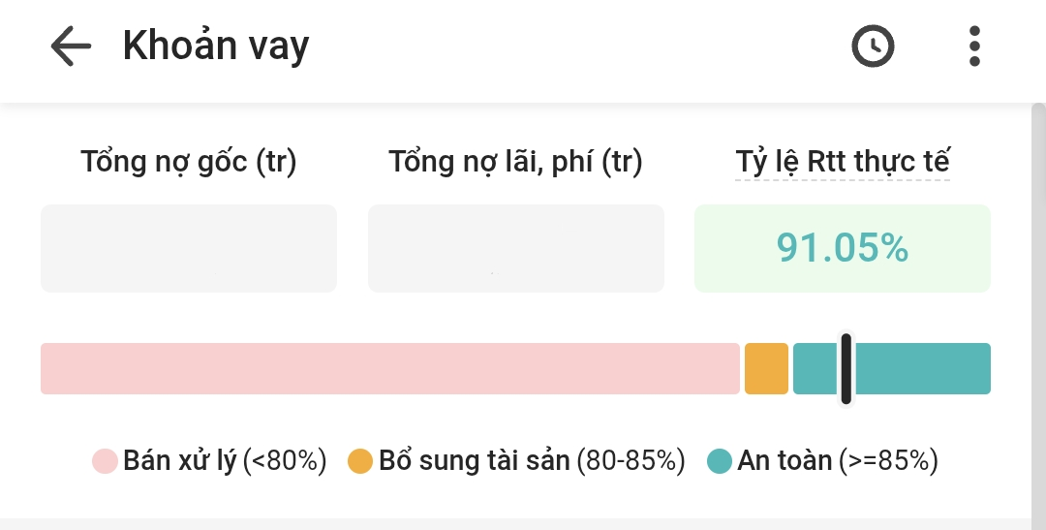
Task: Click the black marker on the ratio bar
Action: coord(846,368)
